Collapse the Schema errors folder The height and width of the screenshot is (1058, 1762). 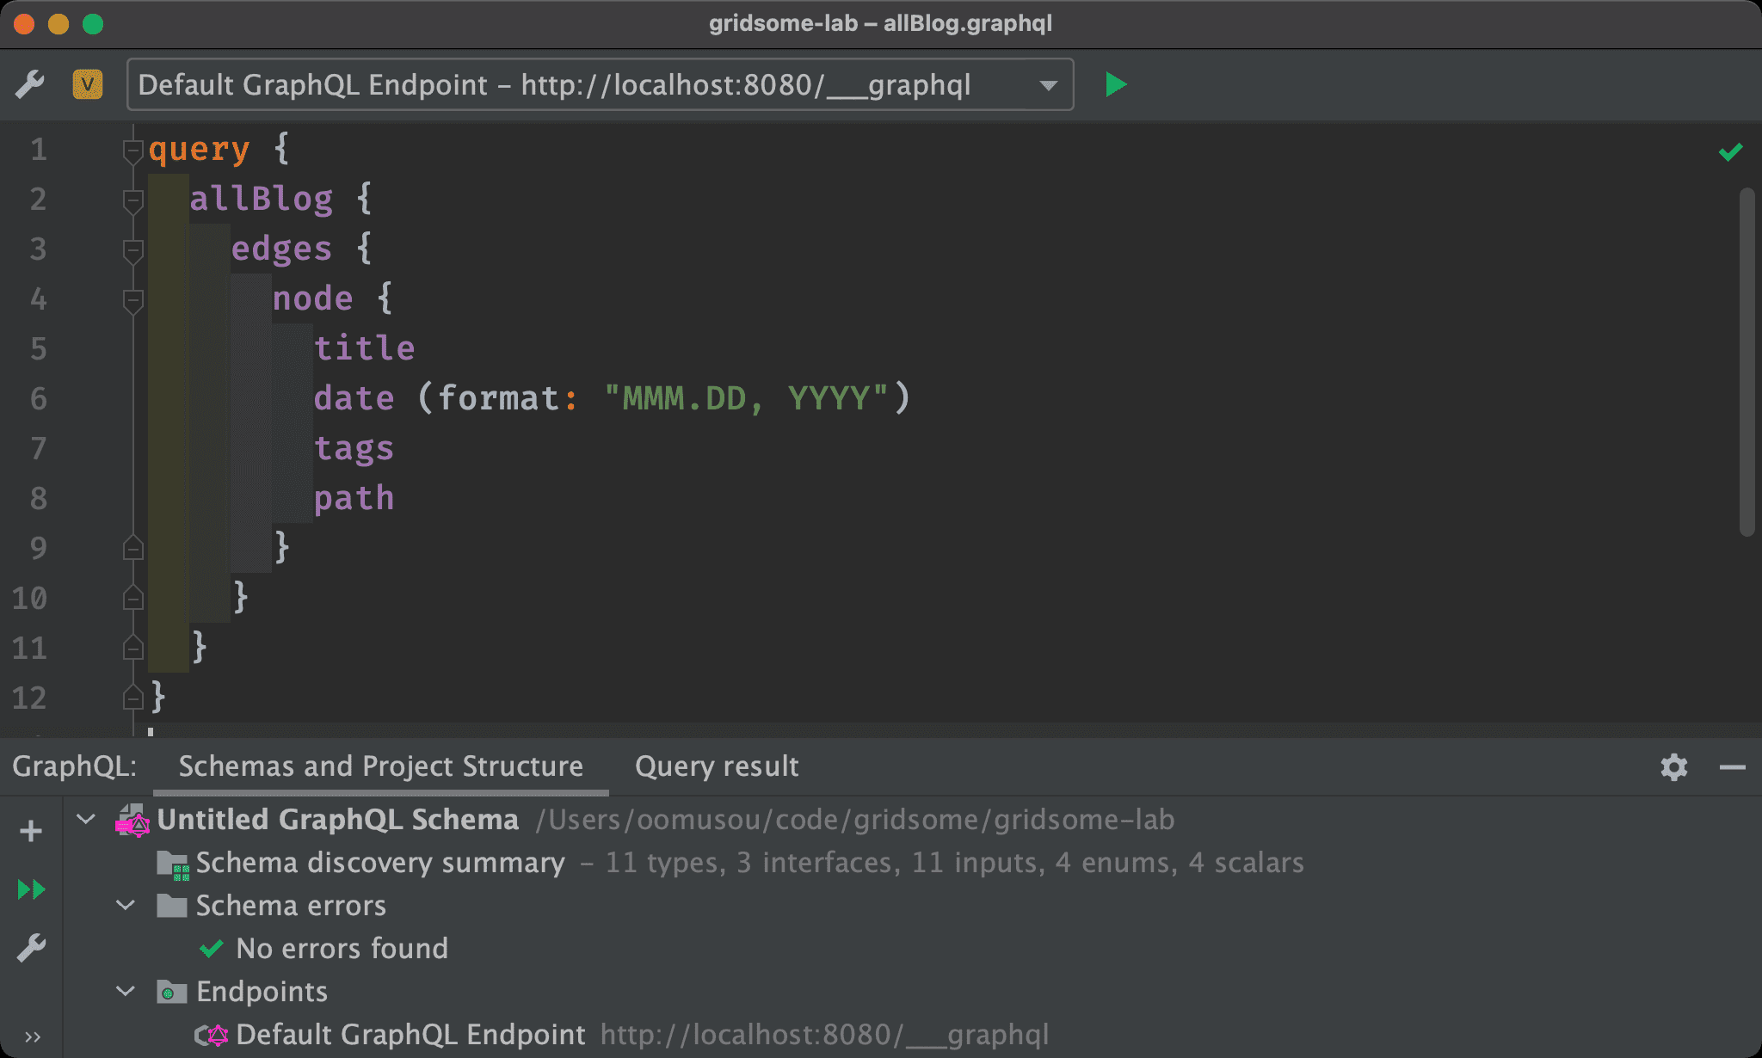126,906
